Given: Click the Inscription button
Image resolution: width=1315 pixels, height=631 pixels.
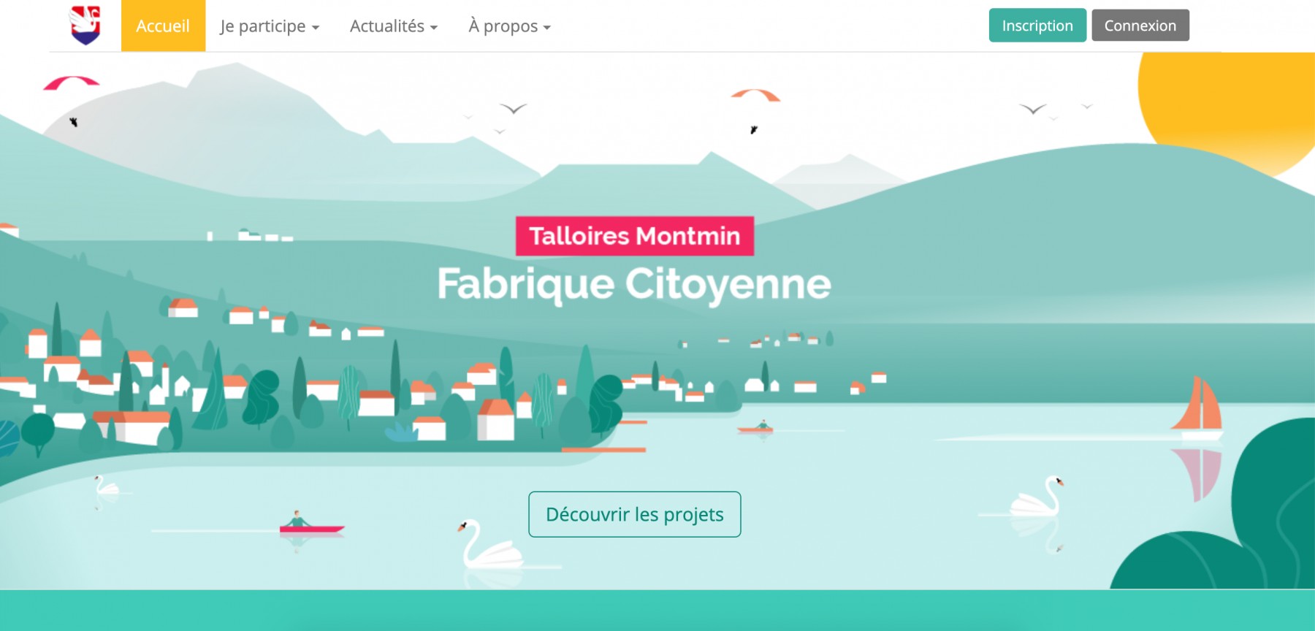Looking at the screenshot, I should coord(1037,26).
